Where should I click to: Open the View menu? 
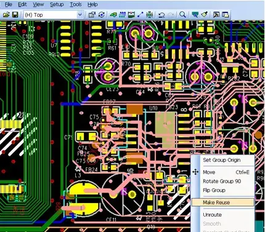click(x=38, y=4)
